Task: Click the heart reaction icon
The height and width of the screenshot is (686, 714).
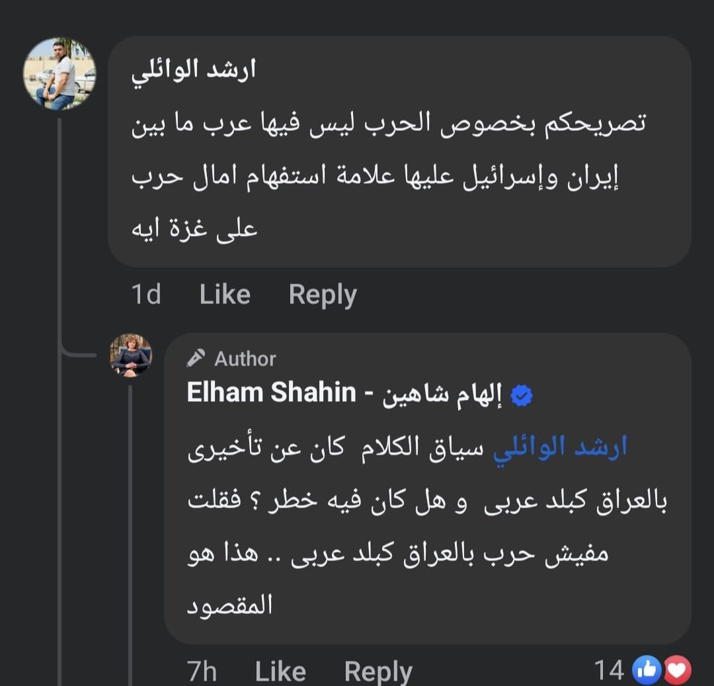Action: [x=678, y=669]
